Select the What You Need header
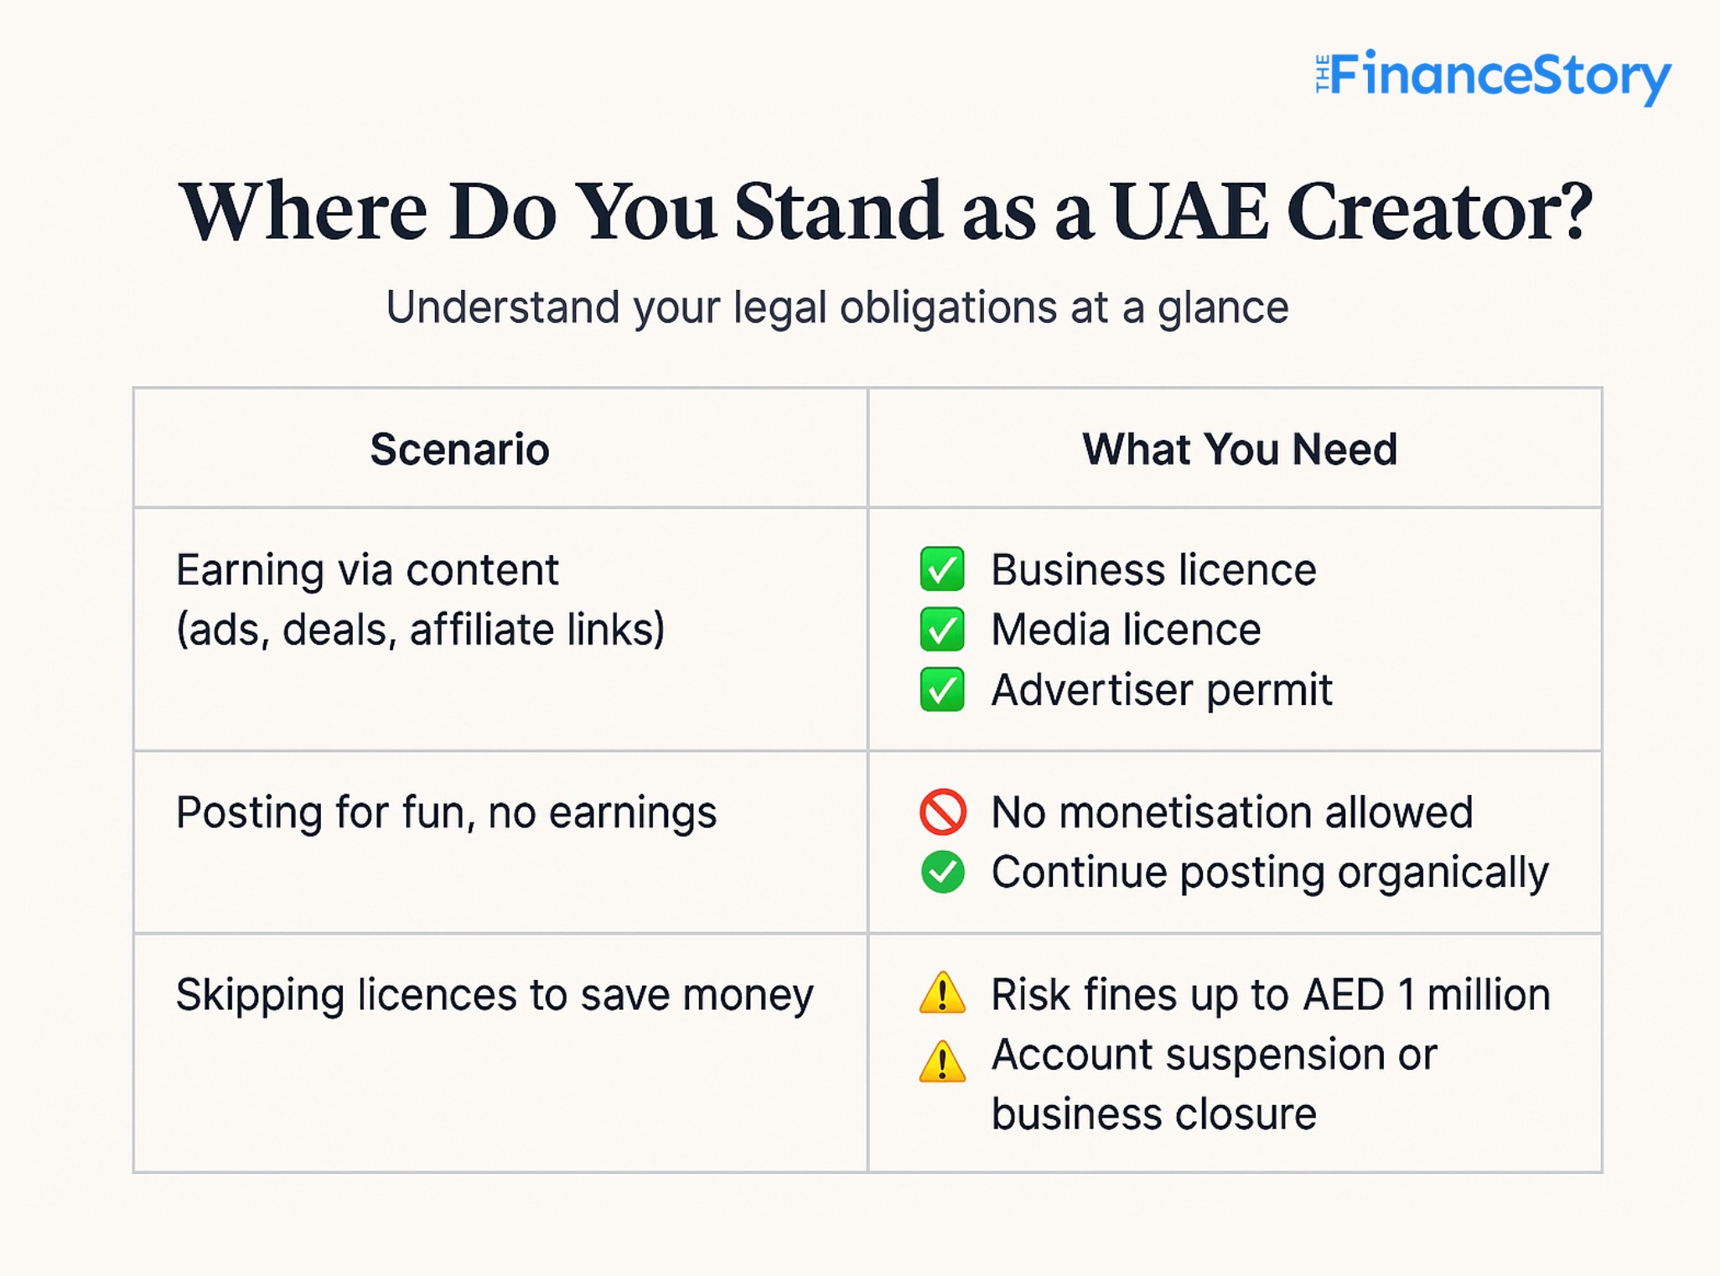Image resolution: width=1720 pixels, height=1276 pixels. click(x=1240, y=449)
